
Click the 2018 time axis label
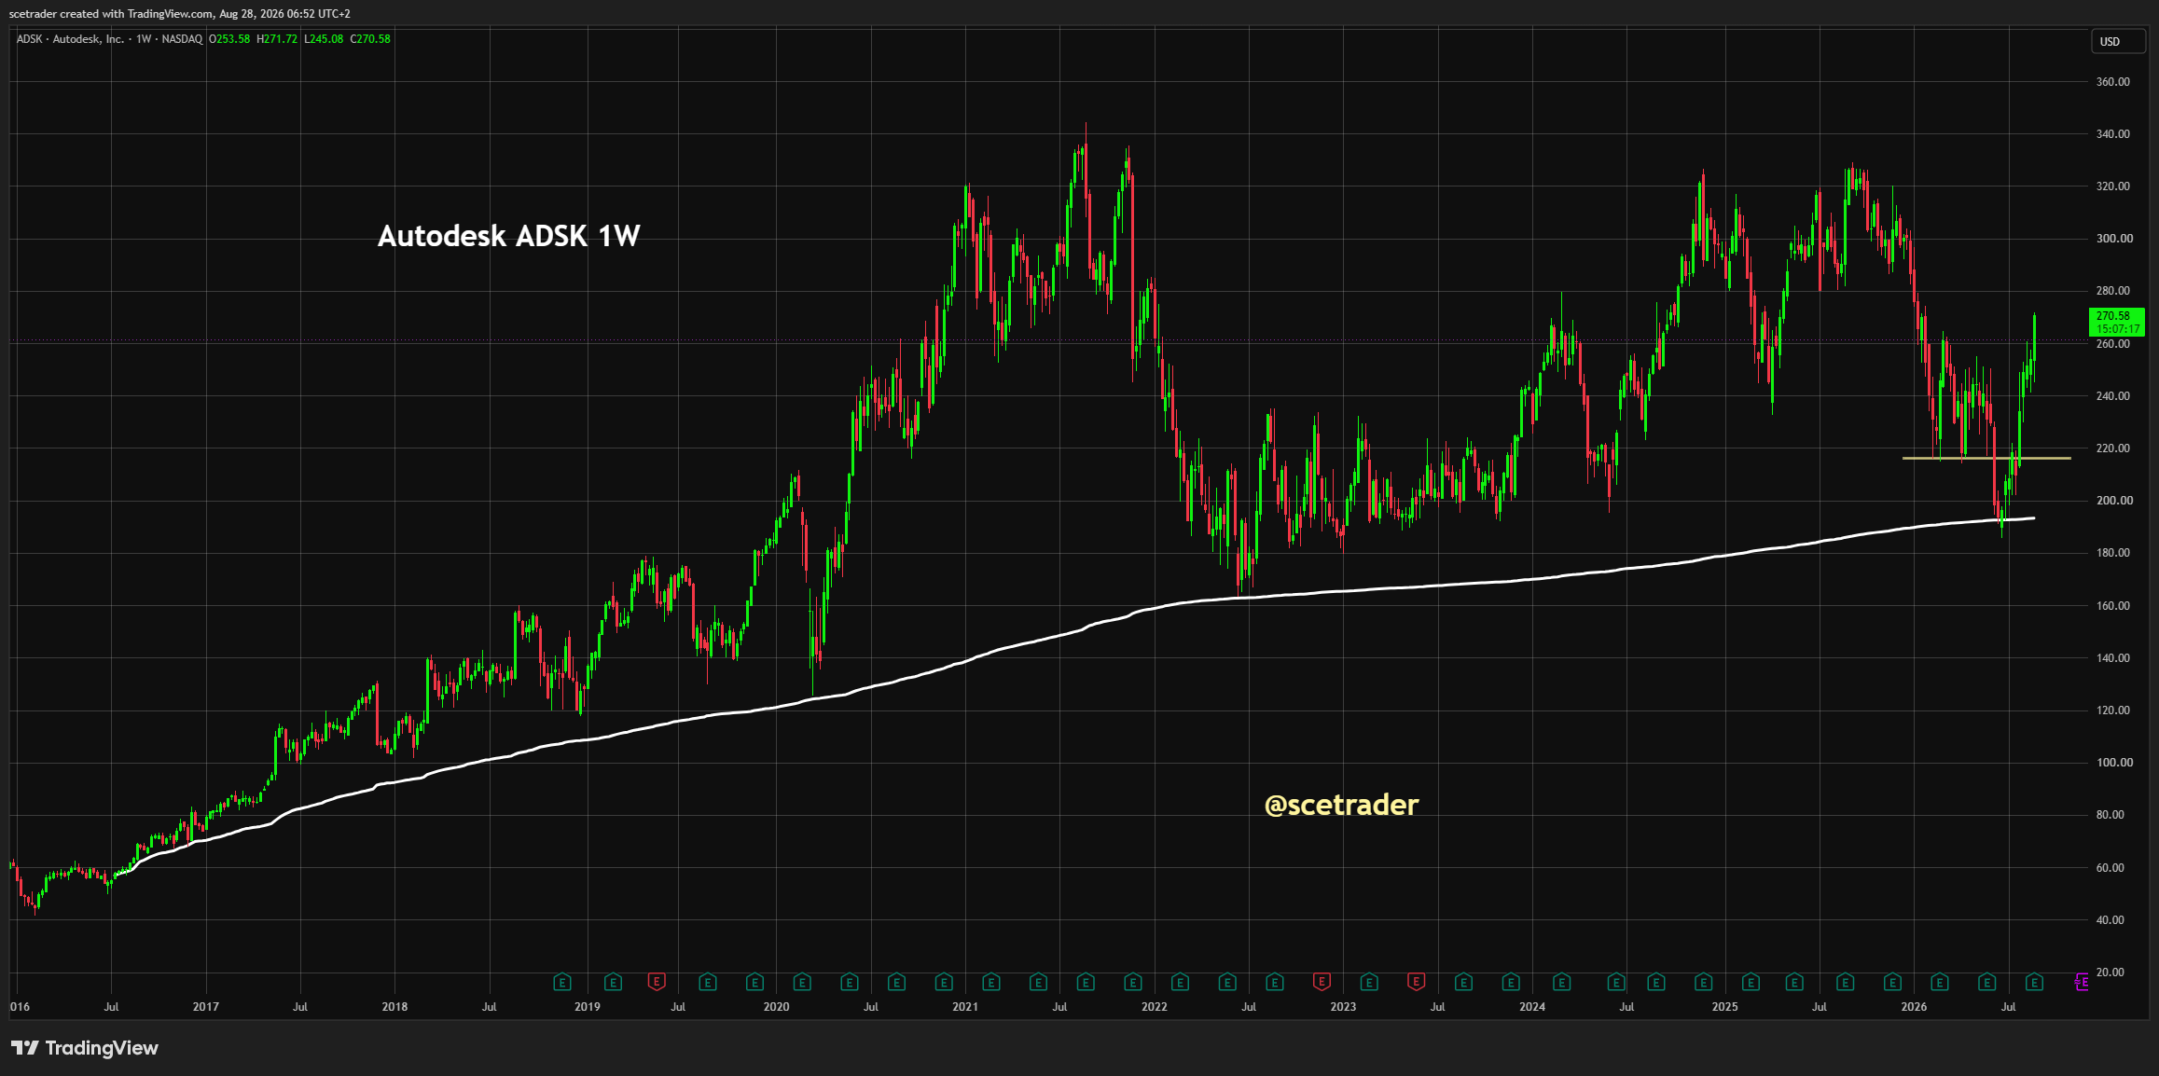394,1007
